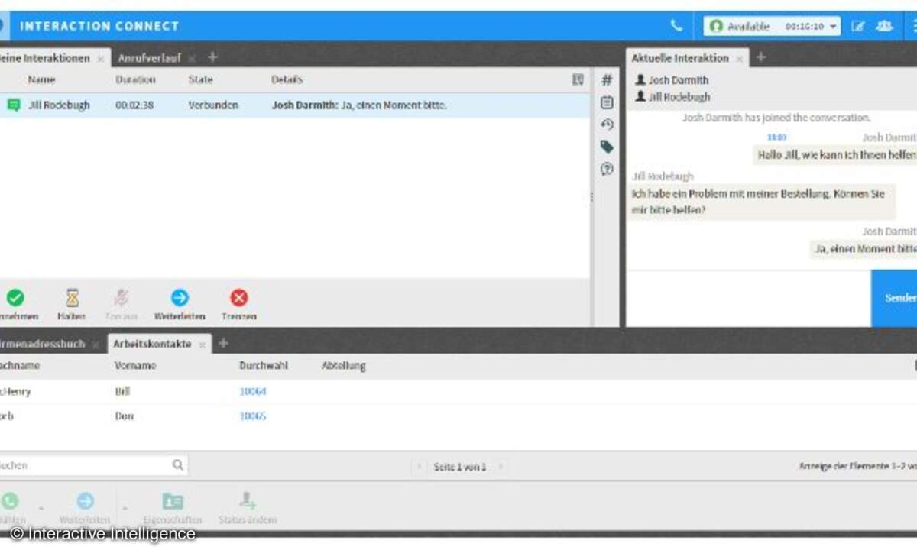Open dropdown arrow next to directory Weiterleiten
Screen dimensions: 917x550
click(125, 508)
